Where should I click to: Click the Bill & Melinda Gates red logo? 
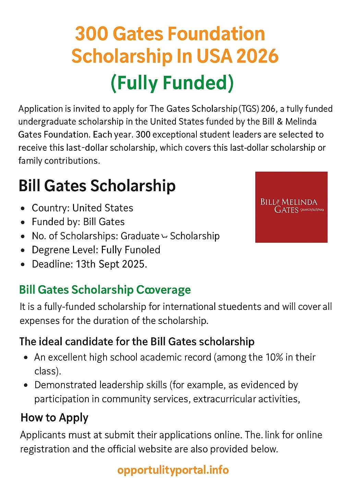pos(291,207)
